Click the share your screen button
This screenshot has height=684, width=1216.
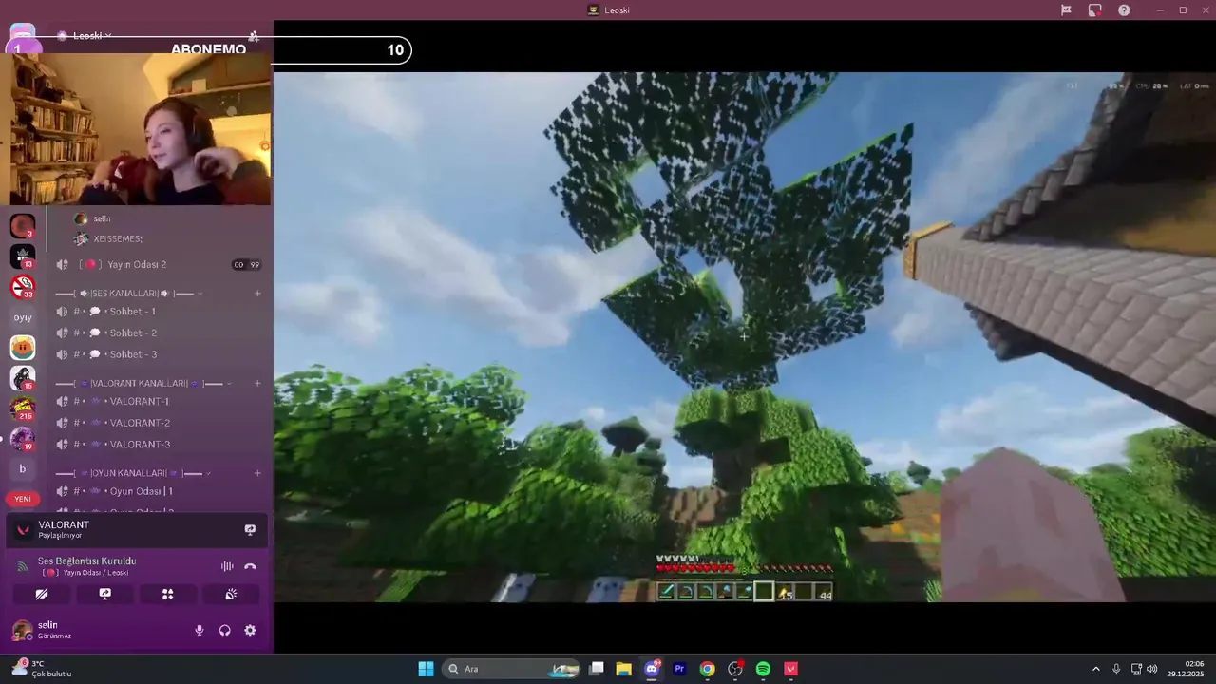click(105, 594)
